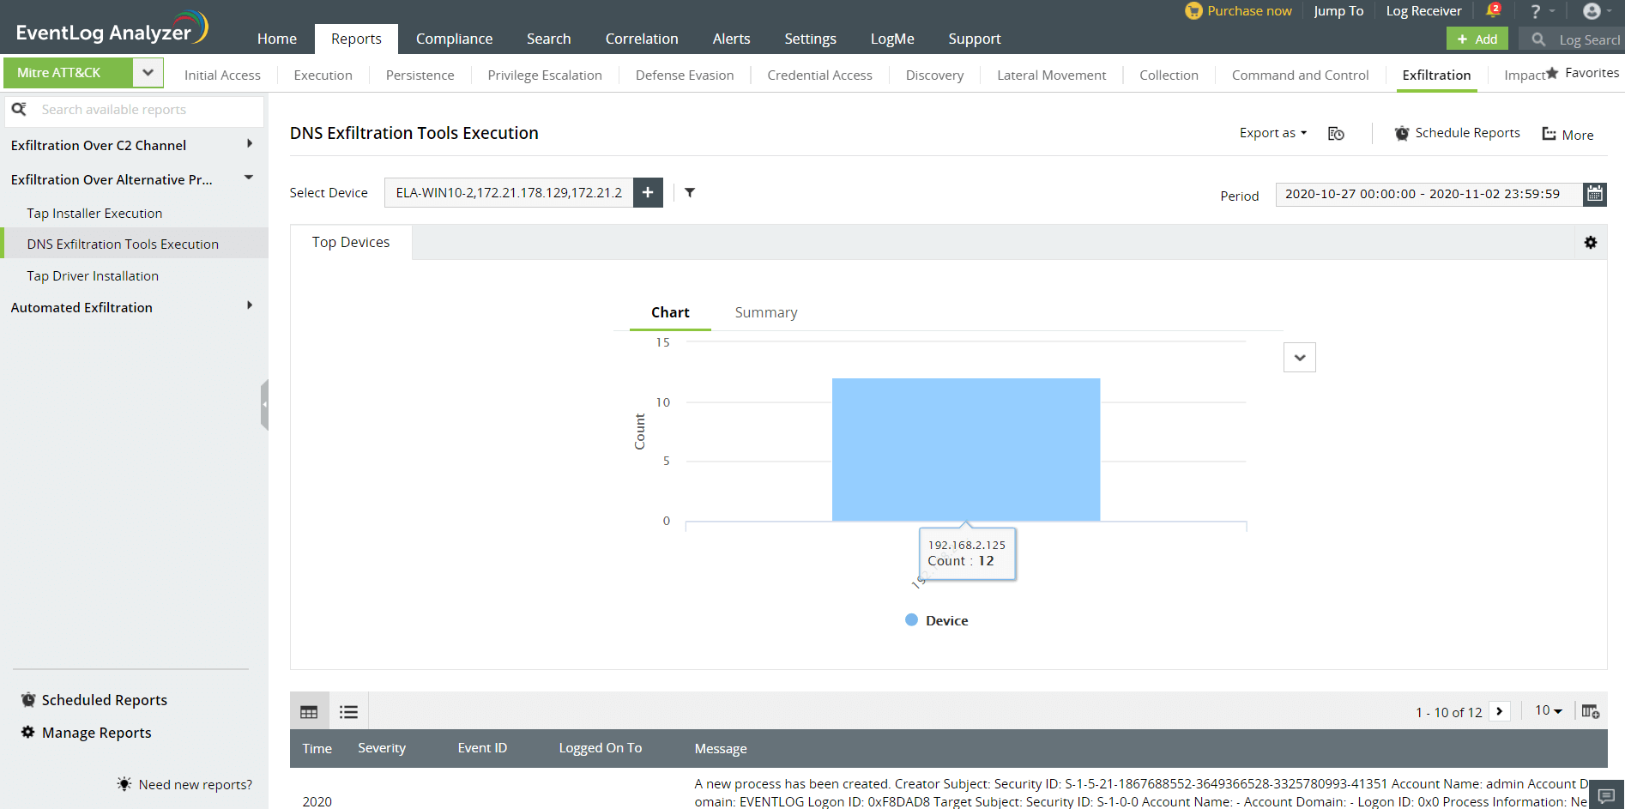Open the chart type dropdown chevron
This screenshot has height=809, width=1625.
[x=1300, y=358]
